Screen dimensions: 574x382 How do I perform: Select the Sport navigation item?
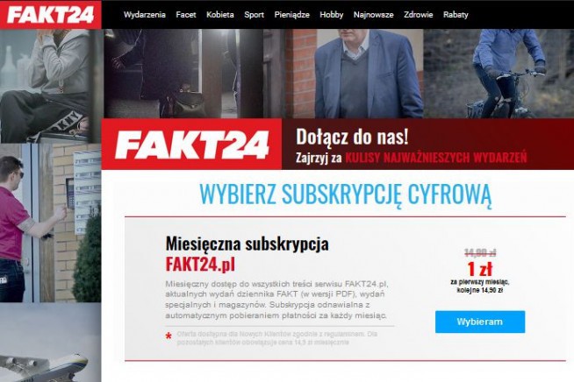click(254, 15)
